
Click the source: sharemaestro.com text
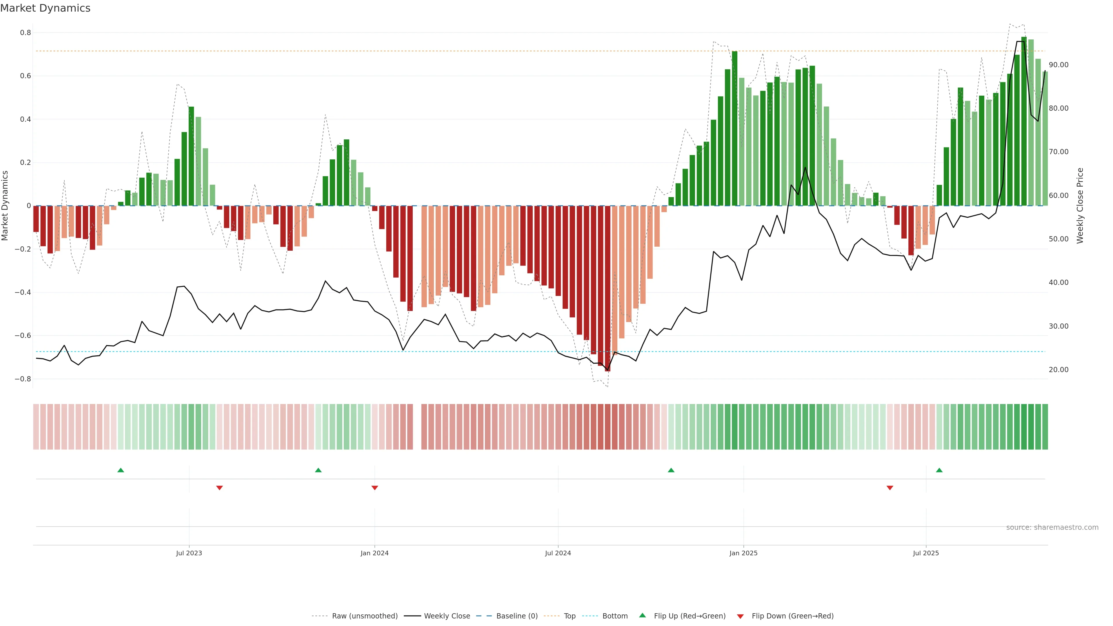pyautogui.click(x=1052, y=527)
